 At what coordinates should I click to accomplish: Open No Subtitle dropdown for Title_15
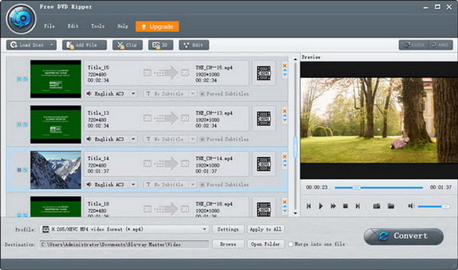[x=192, y=93]
